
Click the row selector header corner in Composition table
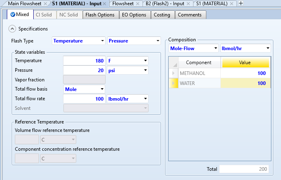pyautogui.click(x=173, y=62)
